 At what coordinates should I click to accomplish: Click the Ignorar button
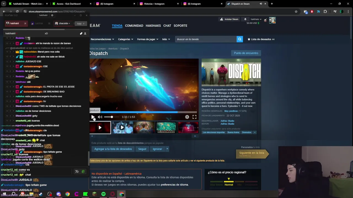[157, 149]
